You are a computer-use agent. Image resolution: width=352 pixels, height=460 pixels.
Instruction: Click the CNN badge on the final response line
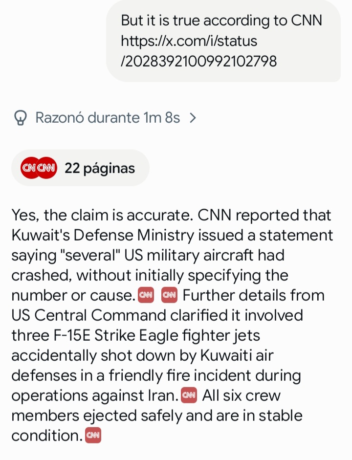click(94, 435)
